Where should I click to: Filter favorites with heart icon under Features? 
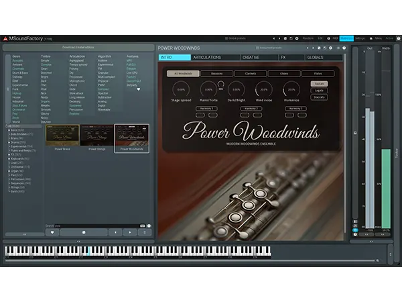139,89
